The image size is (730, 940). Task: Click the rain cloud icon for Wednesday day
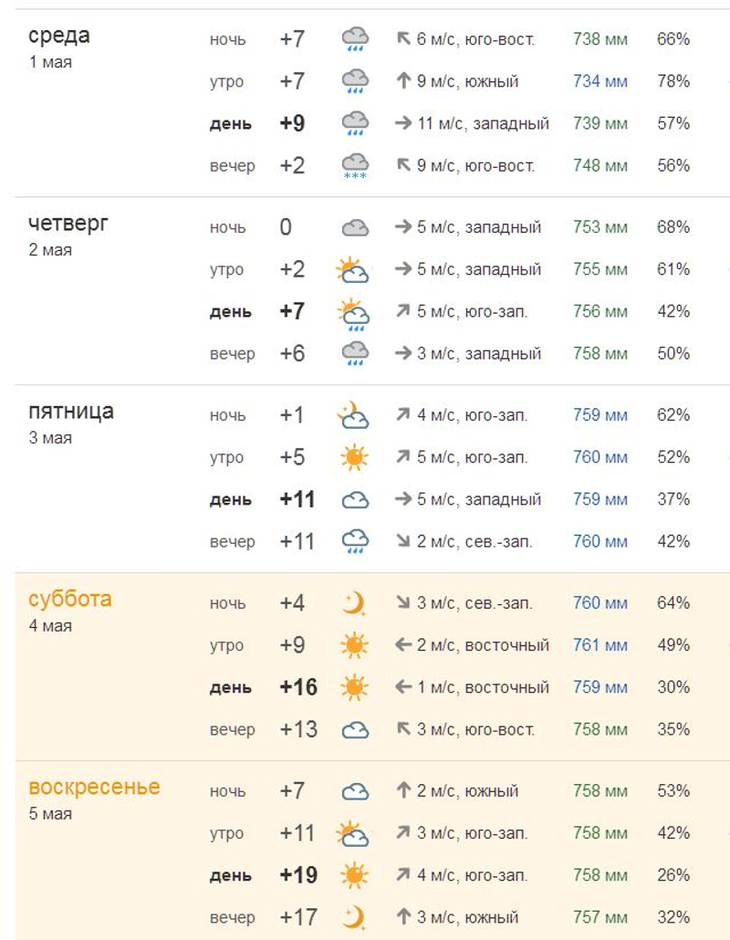click(354, 123)
